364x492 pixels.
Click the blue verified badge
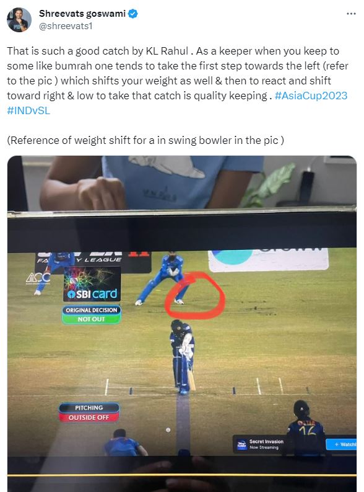133,14
